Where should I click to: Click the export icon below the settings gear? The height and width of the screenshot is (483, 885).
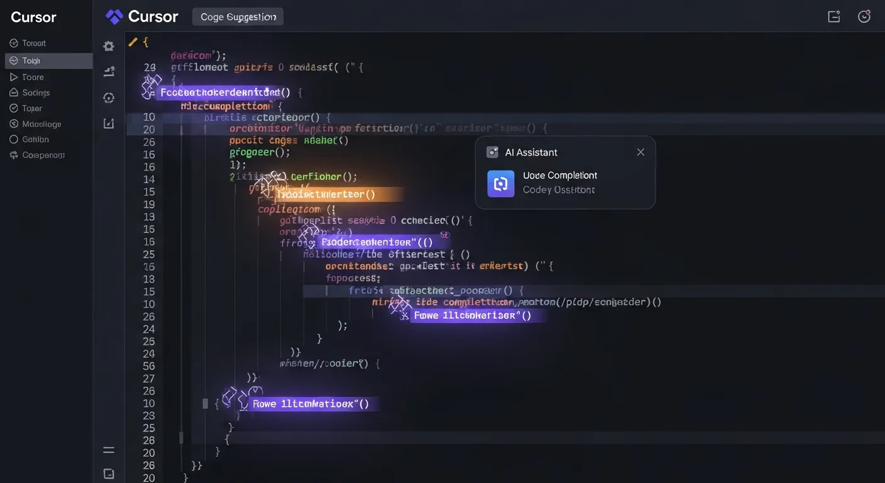[108, 71]
